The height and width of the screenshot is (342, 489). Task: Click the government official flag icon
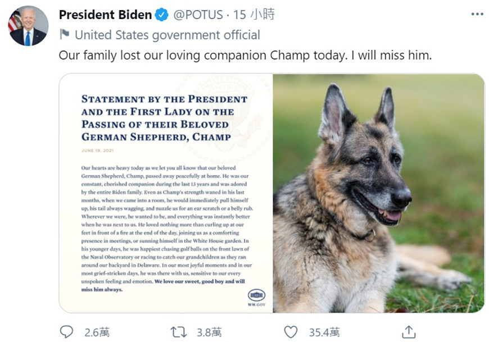click(65, 34)
